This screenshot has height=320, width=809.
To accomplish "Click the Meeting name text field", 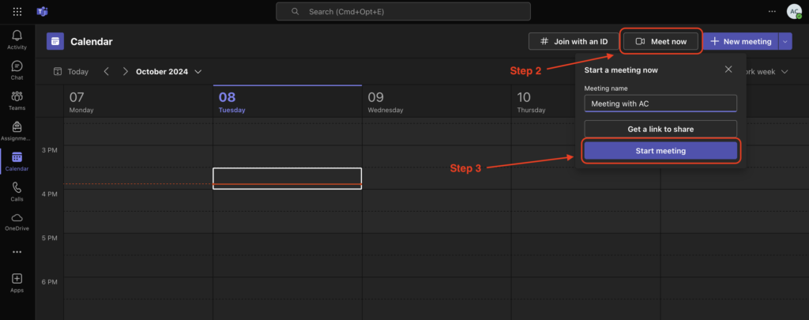I will pos(660,104).
